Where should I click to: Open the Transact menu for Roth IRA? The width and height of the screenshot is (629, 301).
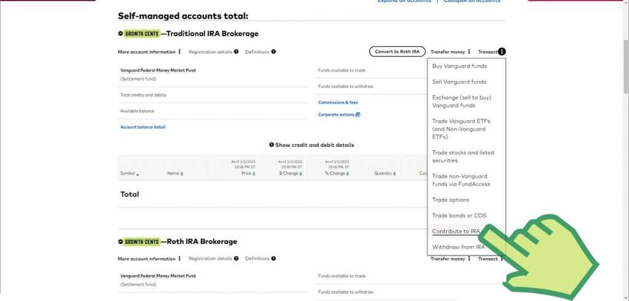click(x=490, y=259)
